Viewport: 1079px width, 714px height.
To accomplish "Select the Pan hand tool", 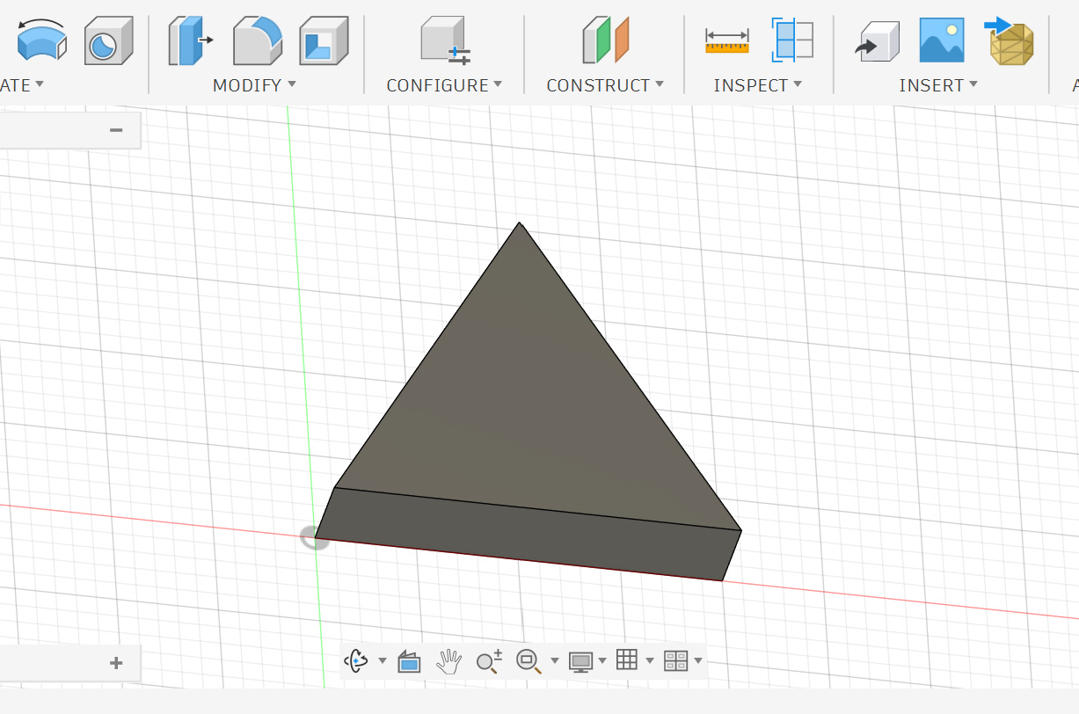I will pyautogui.click(x=449, y=661).
